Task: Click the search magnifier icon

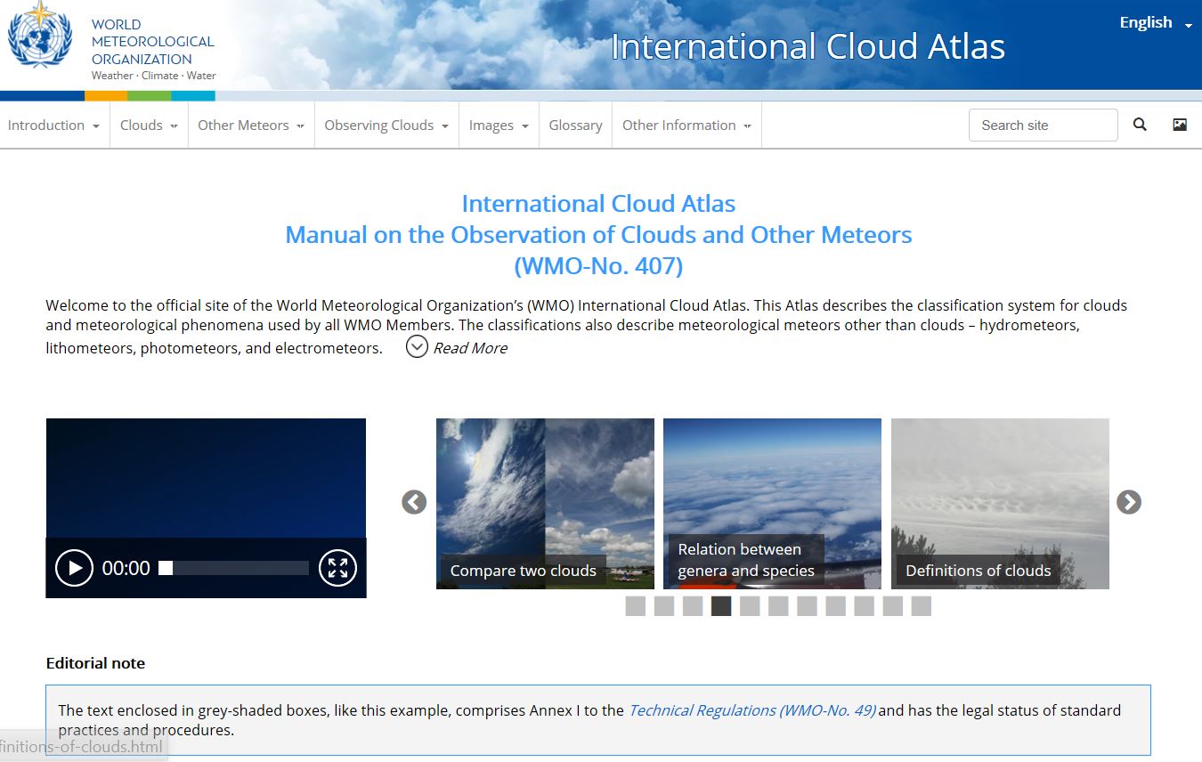Action: (1140, 125)
